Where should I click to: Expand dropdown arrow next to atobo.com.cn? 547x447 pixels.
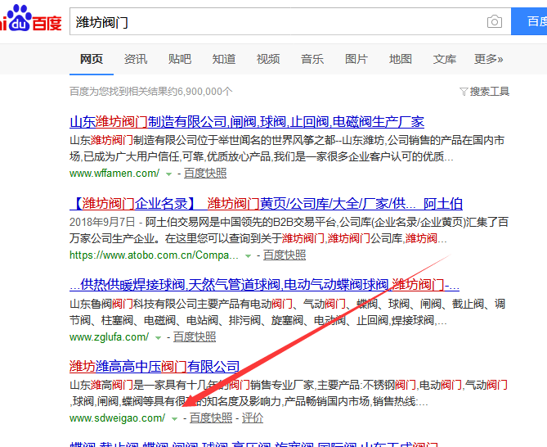point(248,256)
